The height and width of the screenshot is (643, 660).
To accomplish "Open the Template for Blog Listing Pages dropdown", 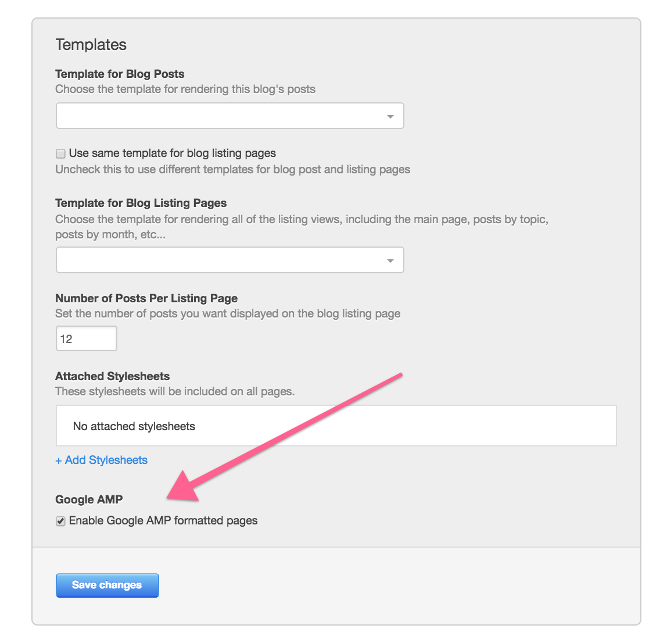I will [x=230, y=260].
